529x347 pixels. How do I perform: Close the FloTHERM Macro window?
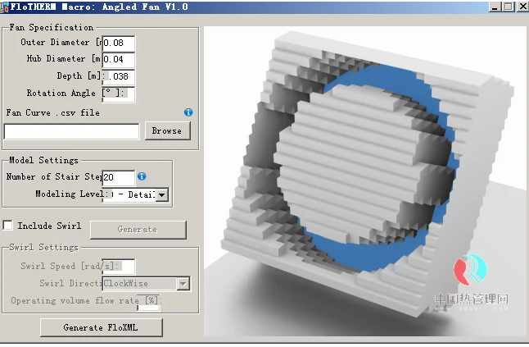[522, 6]
